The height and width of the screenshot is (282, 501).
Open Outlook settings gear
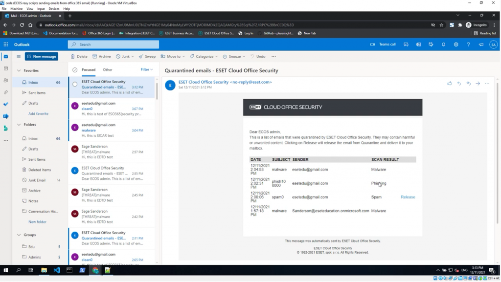coord(456,44)
